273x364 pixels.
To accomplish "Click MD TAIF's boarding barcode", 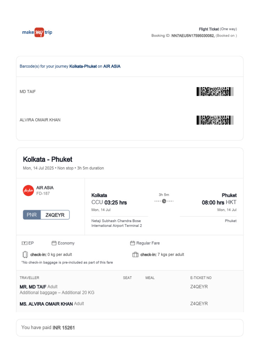I will (x=215, y=92).
